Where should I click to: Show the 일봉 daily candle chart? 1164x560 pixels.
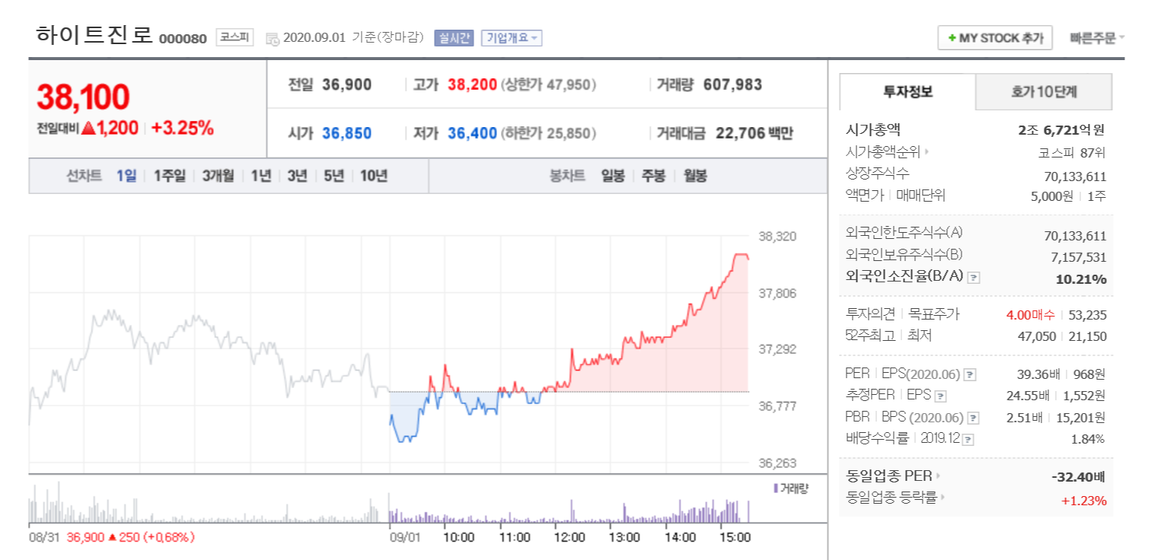point(613,176)
